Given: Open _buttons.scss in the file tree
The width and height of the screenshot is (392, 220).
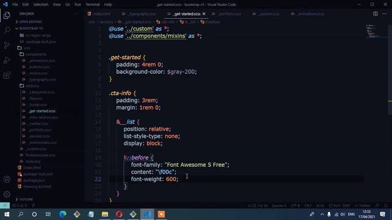Looking at the screenshot, I should tap(39, 67).
